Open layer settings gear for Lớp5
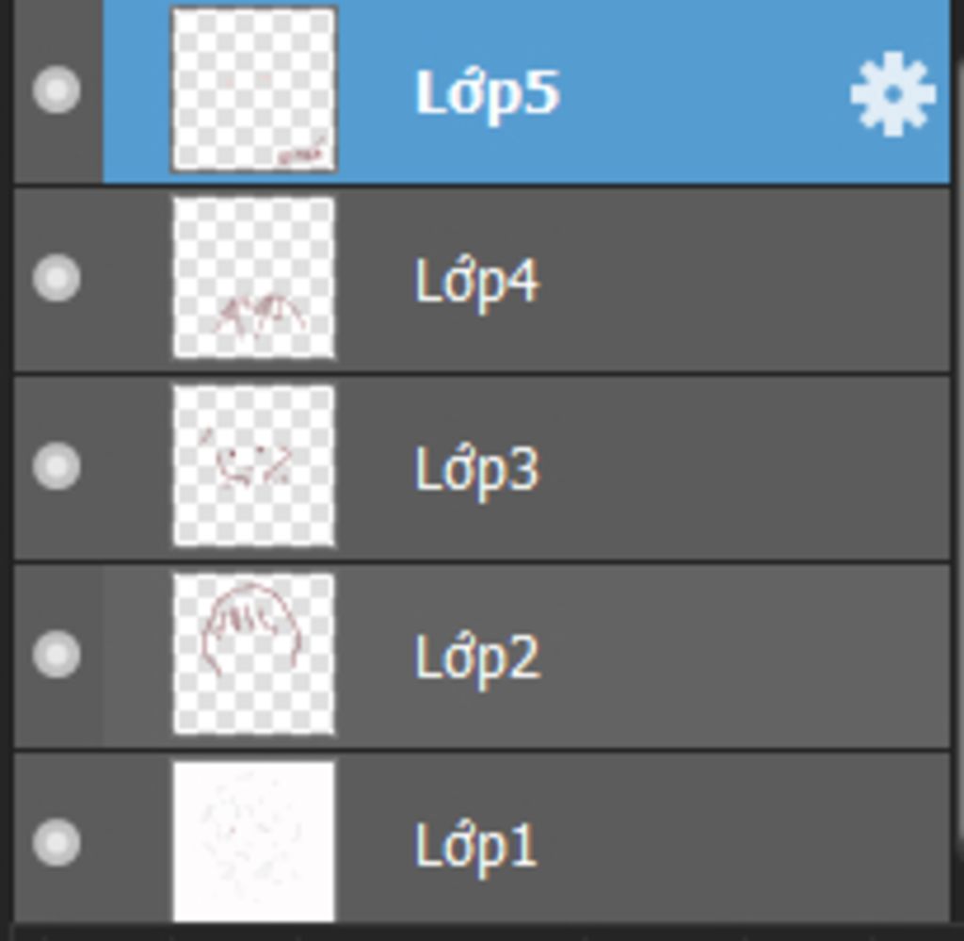 892,93
